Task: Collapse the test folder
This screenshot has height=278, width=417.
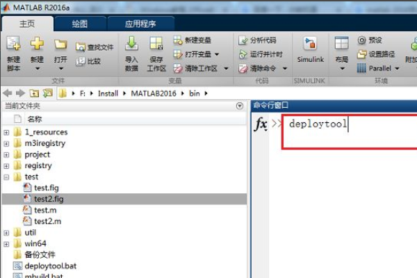Action: 6,177
